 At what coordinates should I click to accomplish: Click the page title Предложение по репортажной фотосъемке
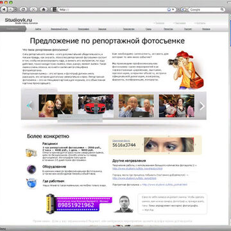[107, 41]
